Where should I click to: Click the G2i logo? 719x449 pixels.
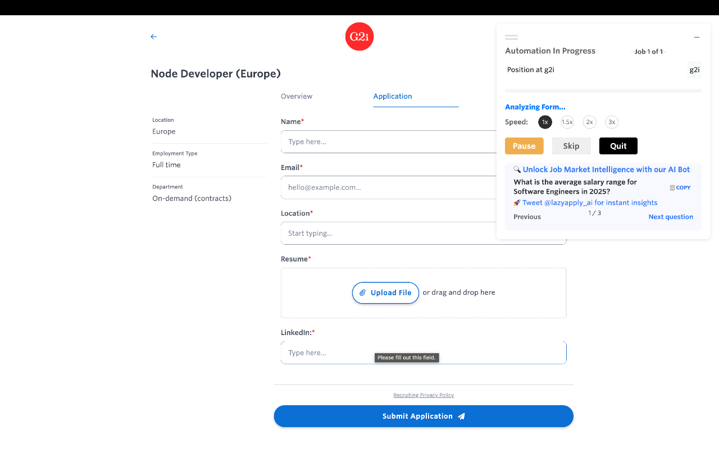[359, 36]
